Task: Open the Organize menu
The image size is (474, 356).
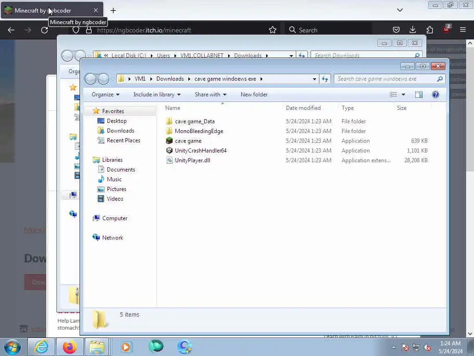Action: pyautogui.click(x=106, y=95)
